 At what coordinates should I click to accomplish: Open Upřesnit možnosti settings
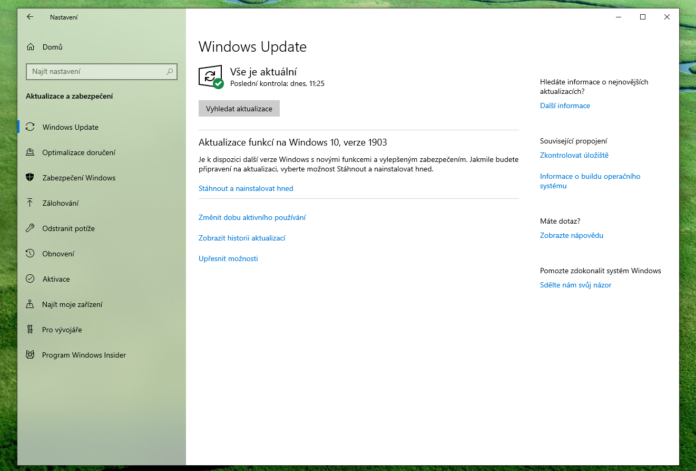(228, 258)
